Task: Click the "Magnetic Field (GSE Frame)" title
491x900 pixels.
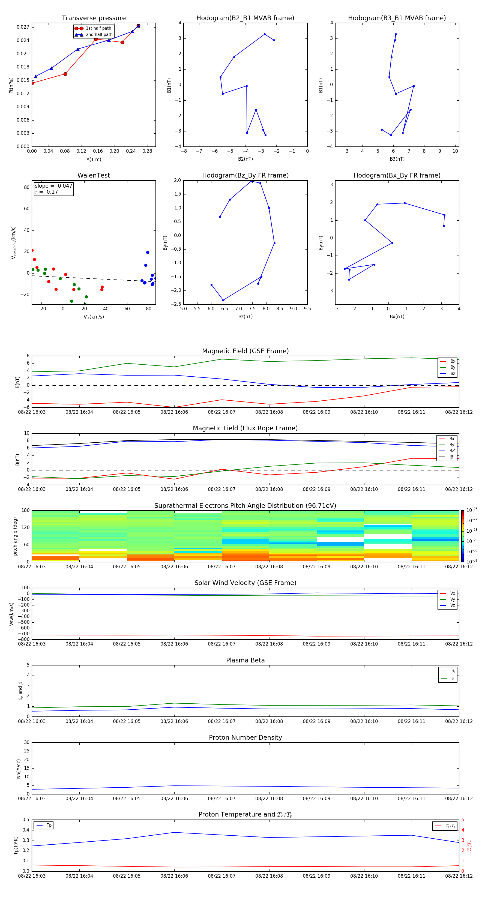Action: [245, 351]
